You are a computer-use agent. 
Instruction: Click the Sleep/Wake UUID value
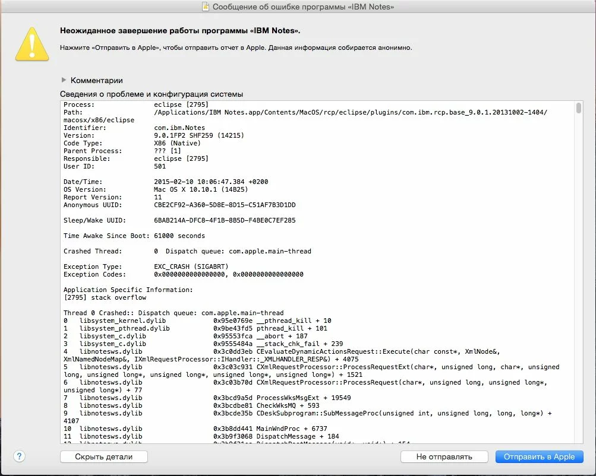coord(224,221)
